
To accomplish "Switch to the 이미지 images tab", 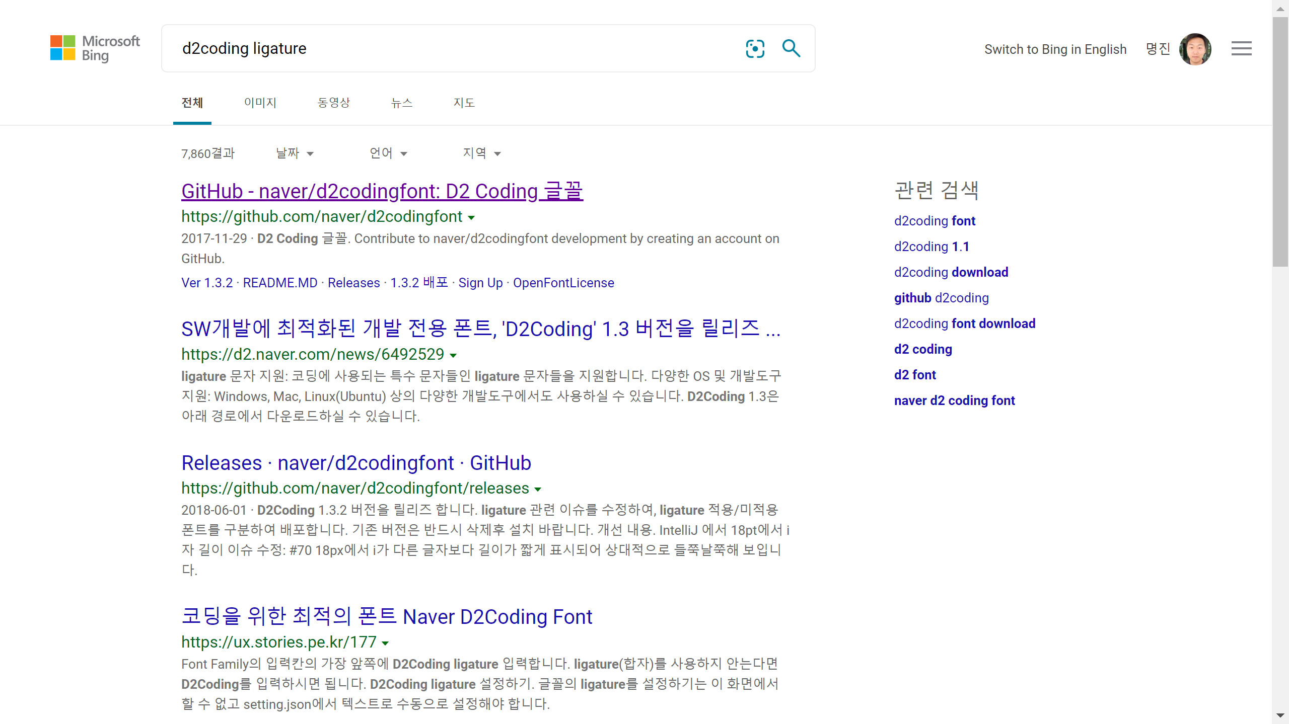I will tap(260, 103).
